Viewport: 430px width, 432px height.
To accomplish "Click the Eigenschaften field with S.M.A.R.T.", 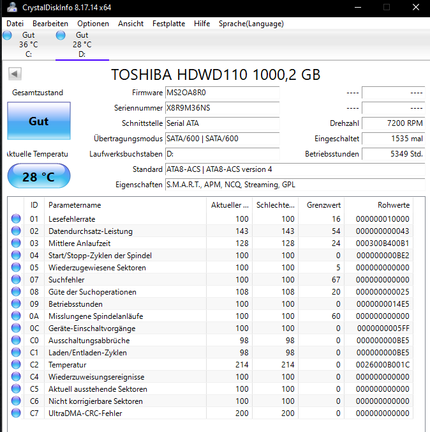I will point(295,185).
